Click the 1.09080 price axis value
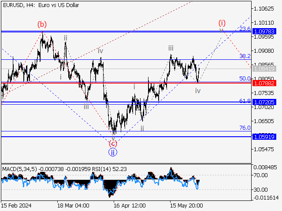 (263, 51)
